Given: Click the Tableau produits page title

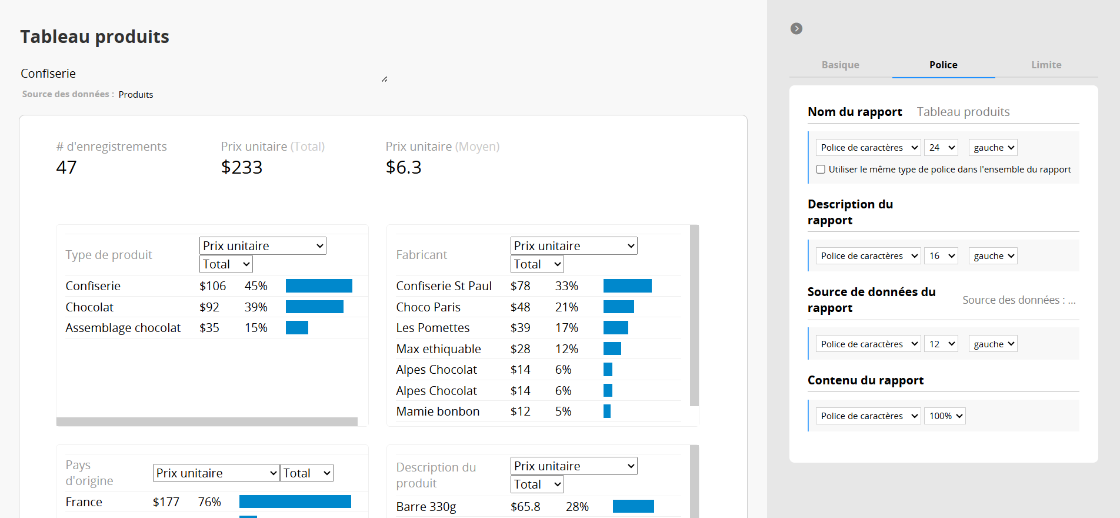Looking at the screenshot, I should 95,36.
